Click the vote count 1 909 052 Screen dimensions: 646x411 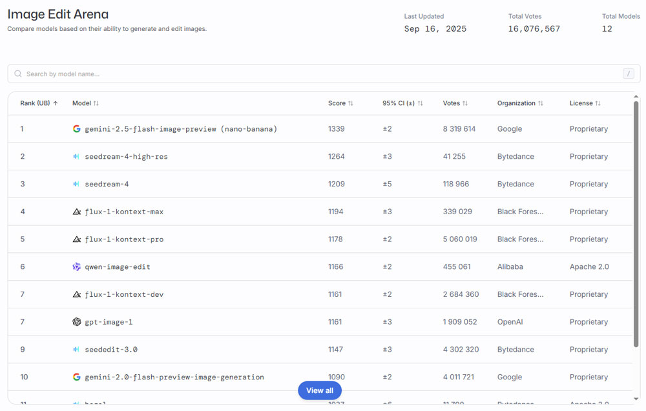(x=460, y=322)
